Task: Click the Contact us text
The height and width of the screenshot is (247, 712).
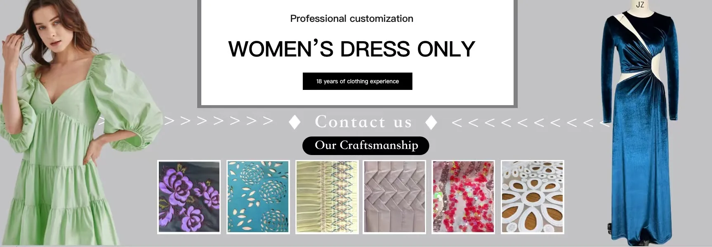Action: click(363, 122)
